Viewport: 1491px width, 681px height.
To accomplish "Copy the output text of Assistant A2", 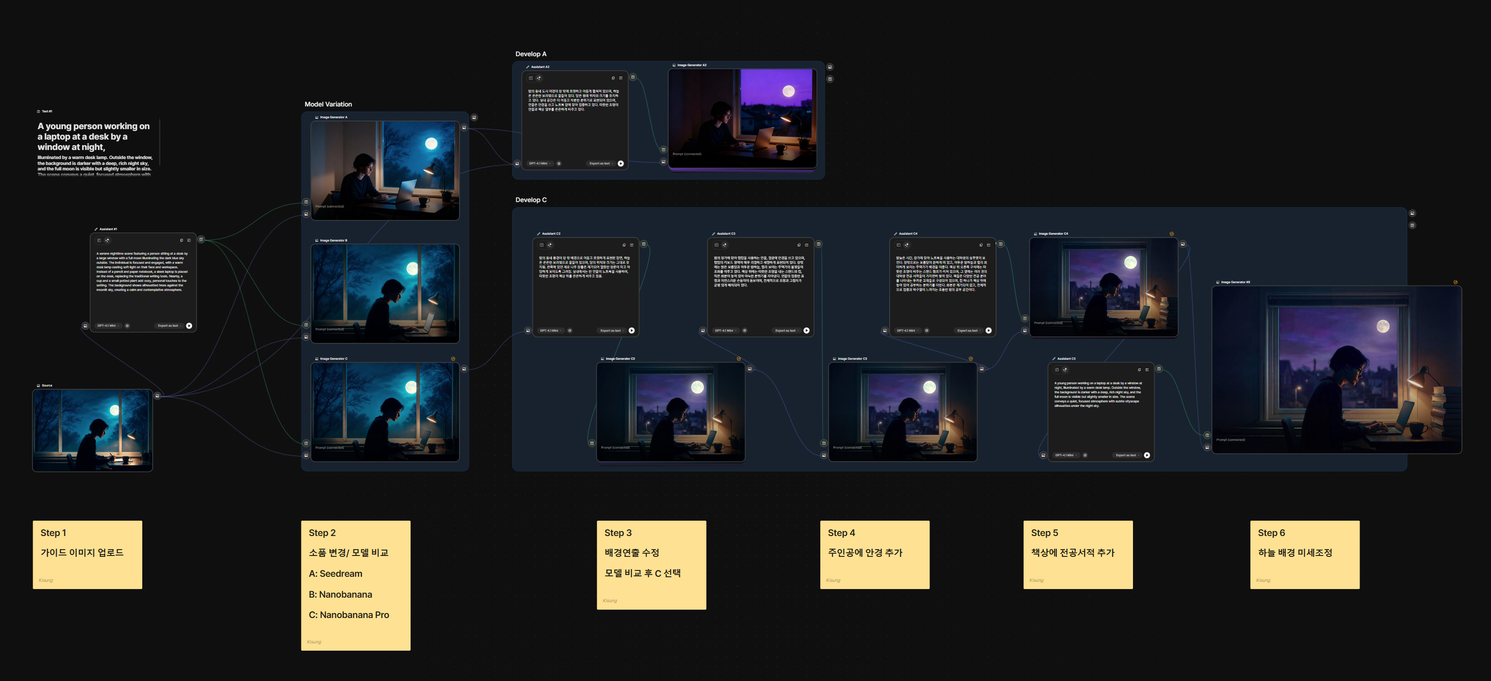I will coord(613,78).
